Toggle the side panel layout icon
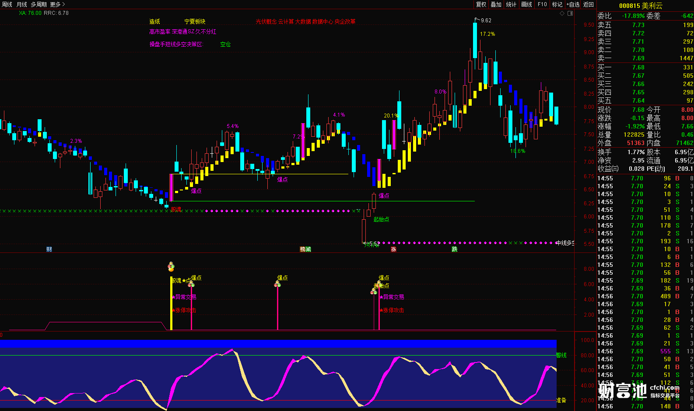Viewport: 694px width, 411px height. [x=570, y=14]
